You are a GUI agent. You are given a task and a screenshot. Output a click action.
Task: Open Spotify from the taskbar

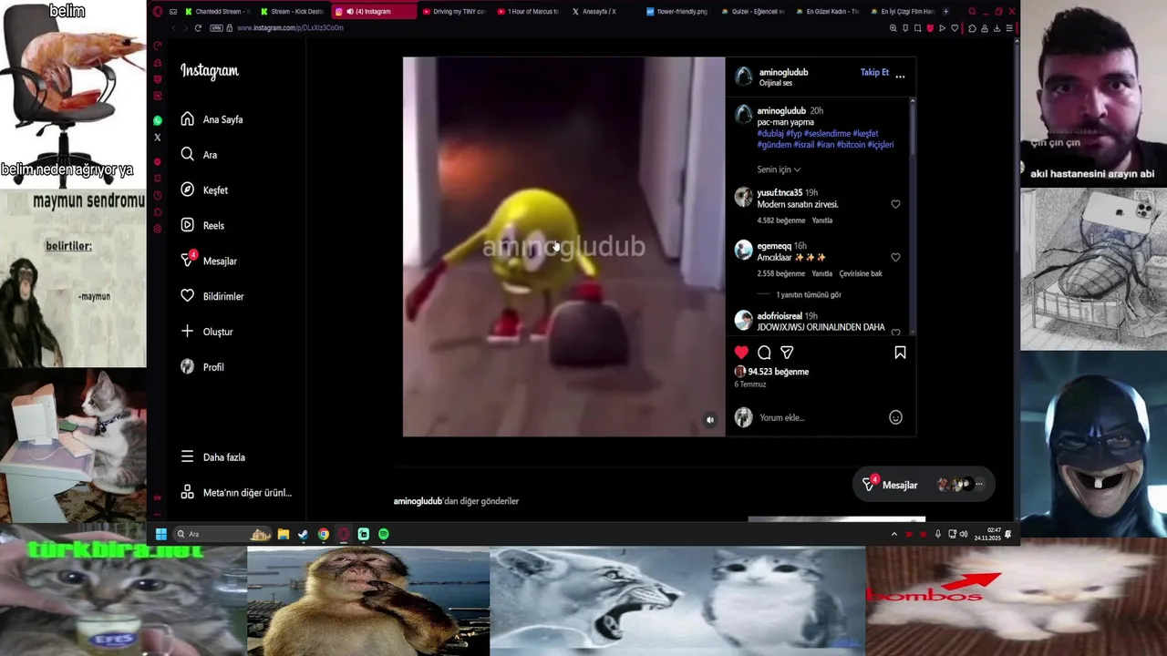click(384, 534)
